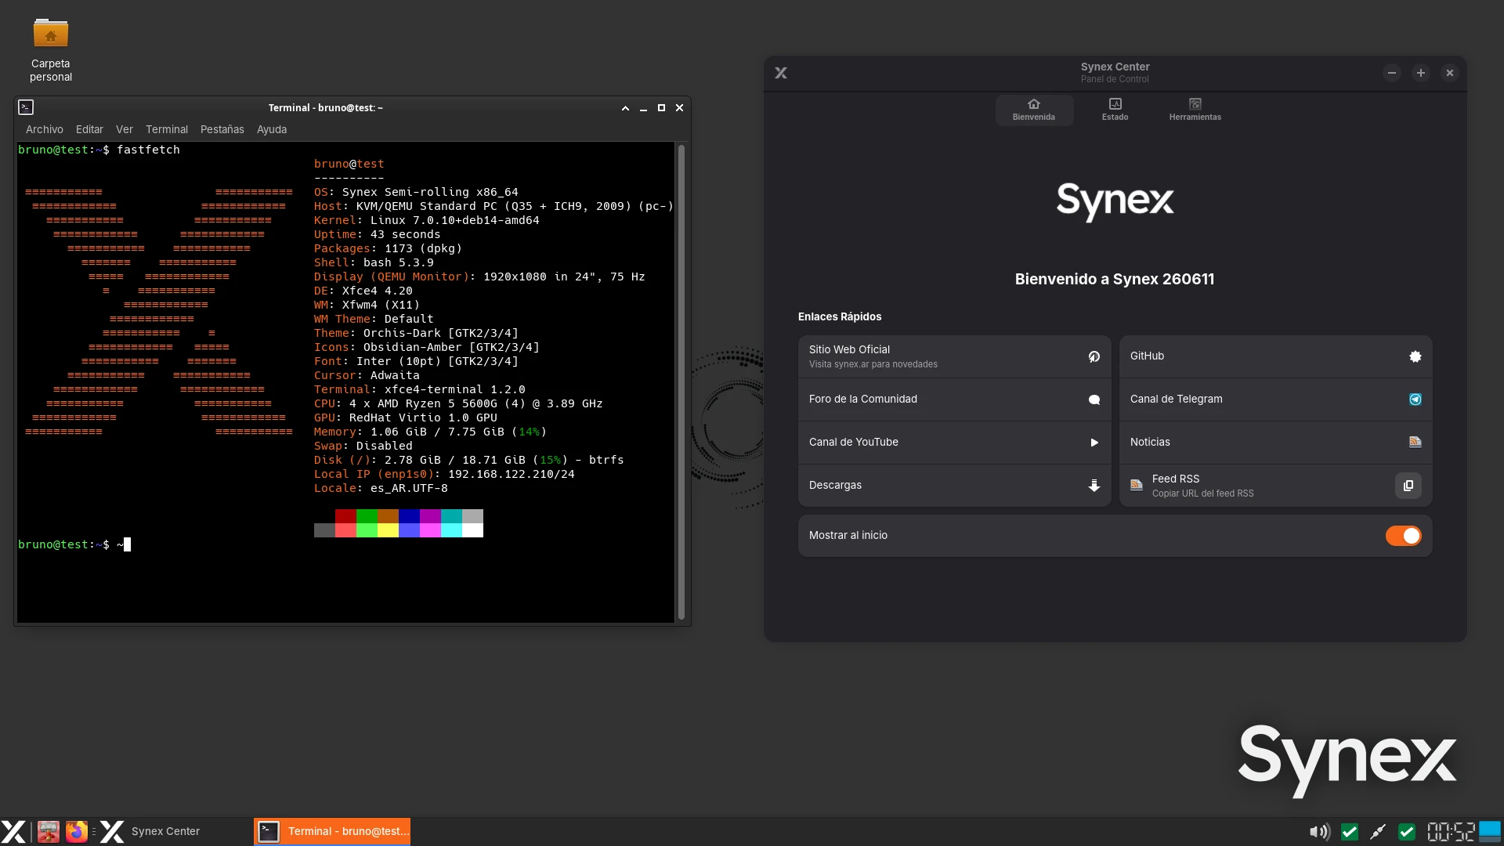
Task: Switch to the Bienvenida tab in Synex Center
Action: tap(1034, 110)
